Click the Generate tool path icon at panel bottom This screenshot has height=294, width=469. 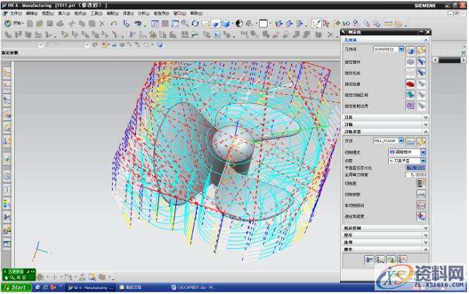(368, 260)
